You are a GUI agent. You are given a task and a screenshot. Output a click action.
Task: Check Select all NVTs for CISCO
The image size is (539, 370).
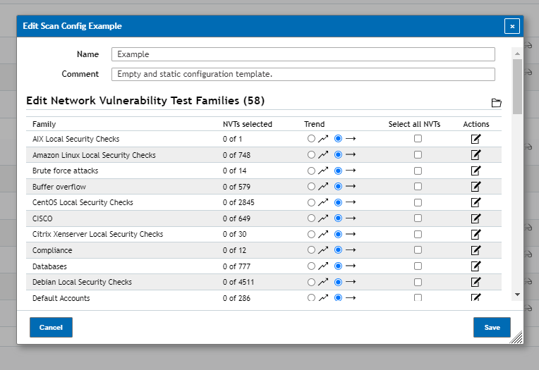click(x=418, y=218)
